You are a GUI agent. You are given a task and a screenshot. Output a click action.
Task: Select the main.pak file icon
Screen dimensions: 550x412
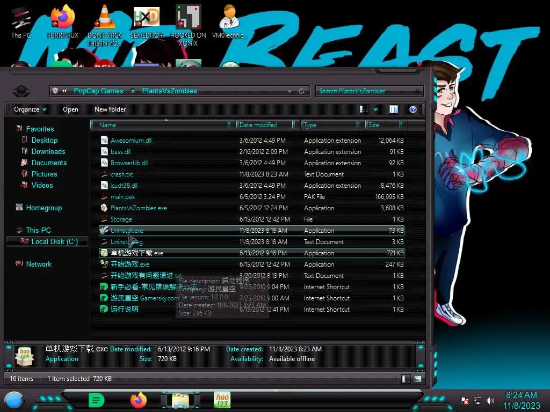104,196
